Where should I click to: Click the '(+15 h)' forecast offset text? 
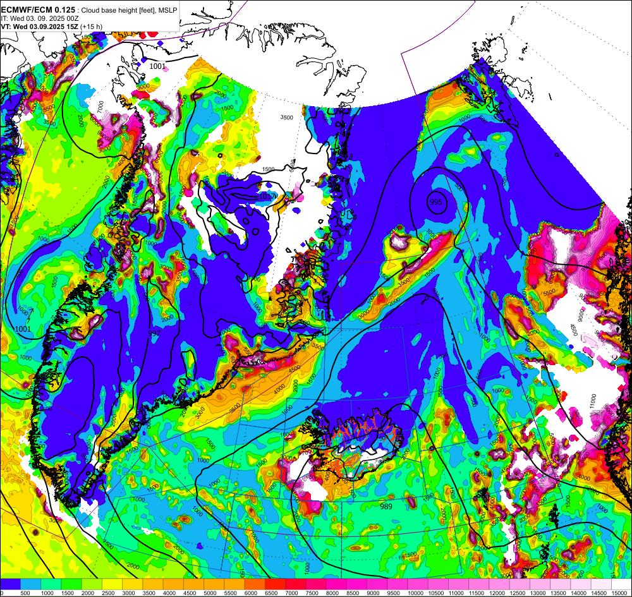click(x=91, y=27)
